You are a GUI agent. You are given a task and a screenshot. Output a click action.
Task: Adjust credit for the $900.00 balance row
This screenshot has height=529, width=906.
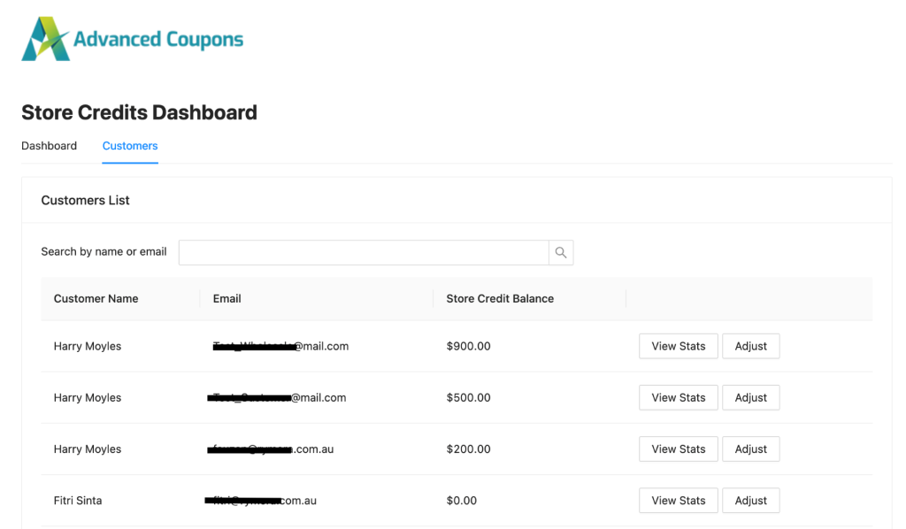[750, 346]
